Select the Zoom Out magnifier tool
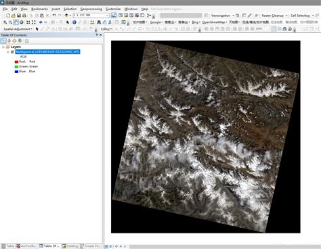321x249 pixels. click(10, 22)
